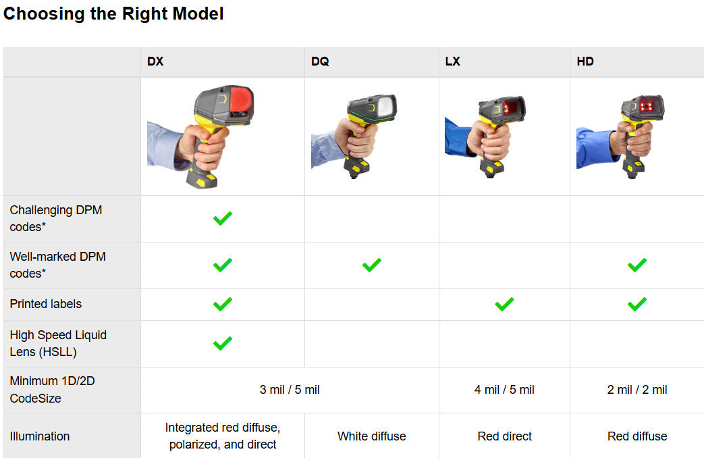Screen dimensions: 704x458
Task: Click DX checkmark for Well-marked DPM codes
Action: 222,265
